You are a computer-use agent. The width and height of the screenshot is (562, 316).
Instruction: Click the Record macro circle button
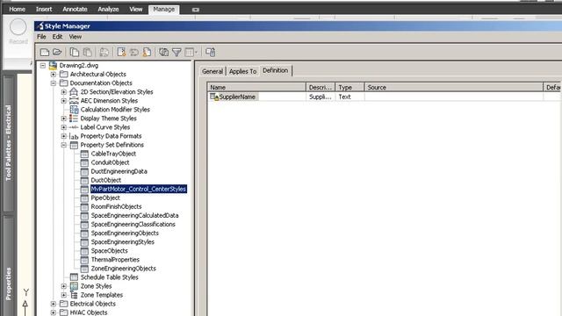18,27
